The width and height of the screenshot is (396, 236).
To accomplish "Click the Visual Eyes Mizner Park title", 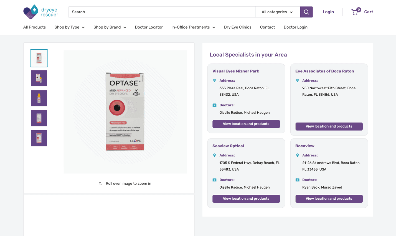I will (236, 71).
